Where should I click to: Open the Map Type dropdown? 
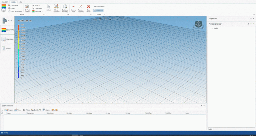(x=37, y=11)
